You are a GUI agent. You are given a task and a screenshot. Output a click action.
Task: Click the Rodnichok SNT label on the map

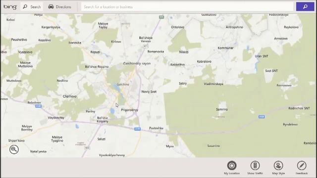[299, 108]
